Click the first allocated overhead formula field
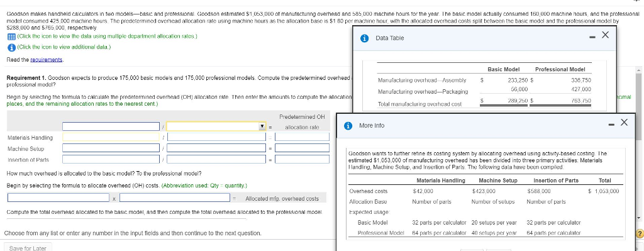The width and height of the screenshot is (644, 251). 58,198
